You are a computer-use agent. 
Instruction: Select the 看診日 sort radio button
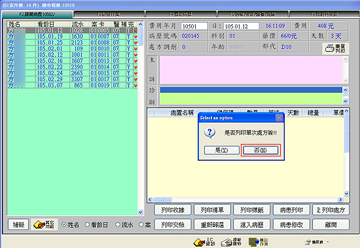[87, 224]
